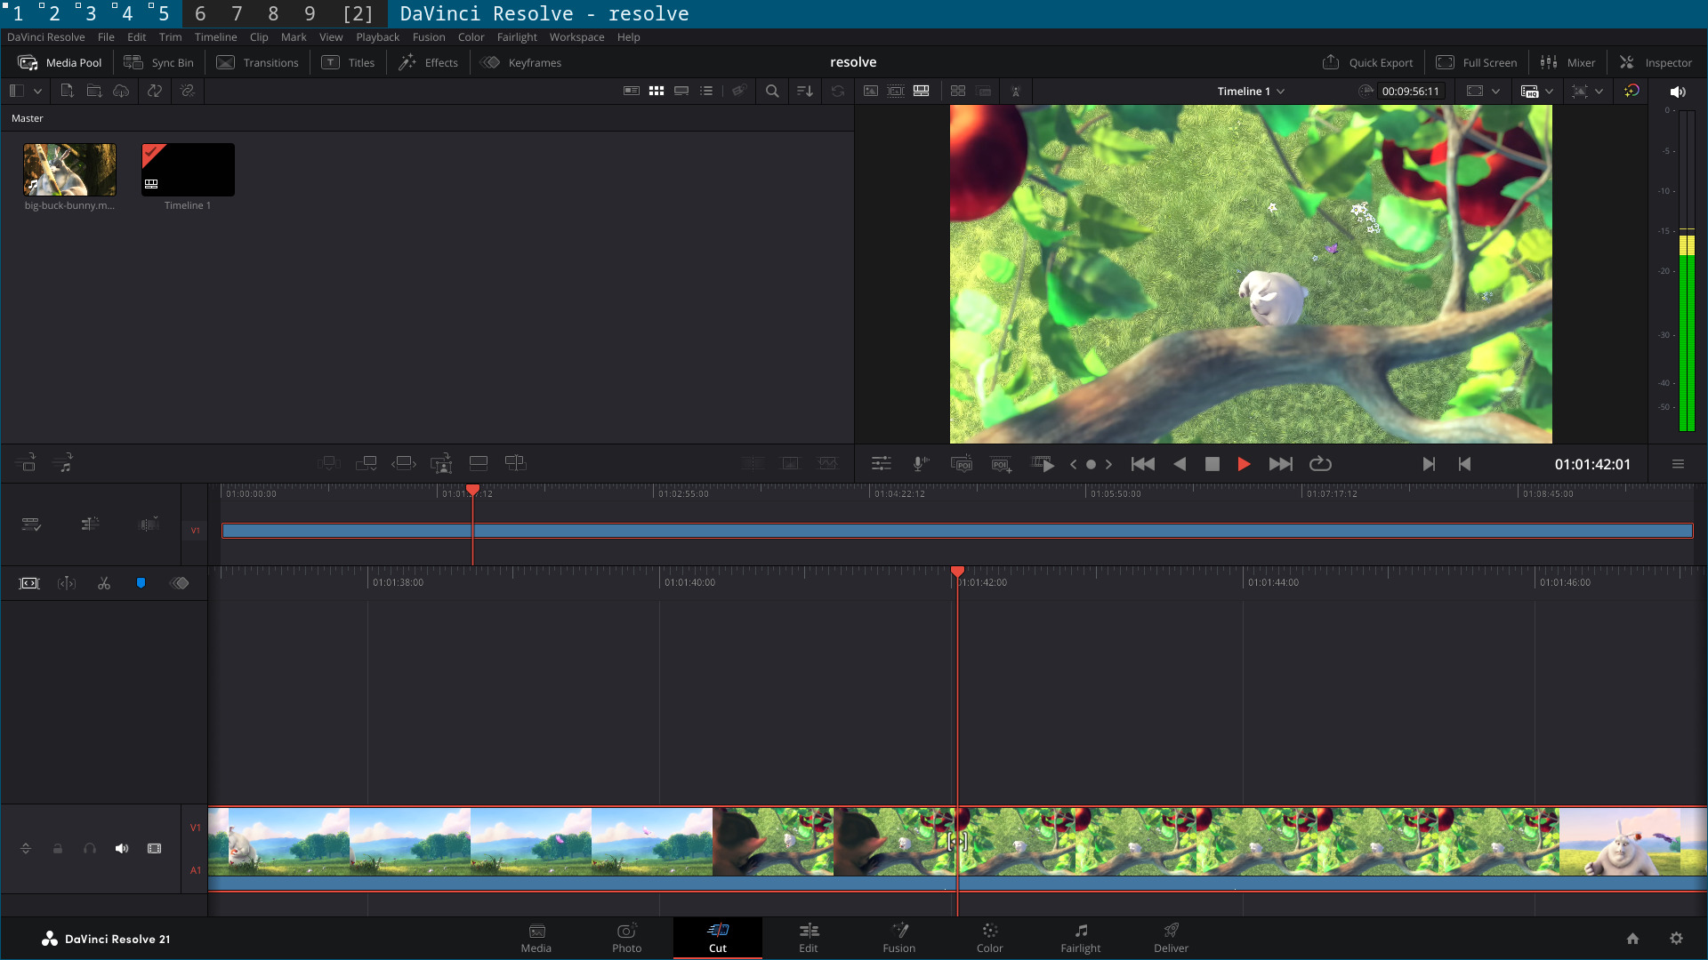Open the File menu
Image resolution: width=1708 pixels, height=960 pixels.
[106, 37]
